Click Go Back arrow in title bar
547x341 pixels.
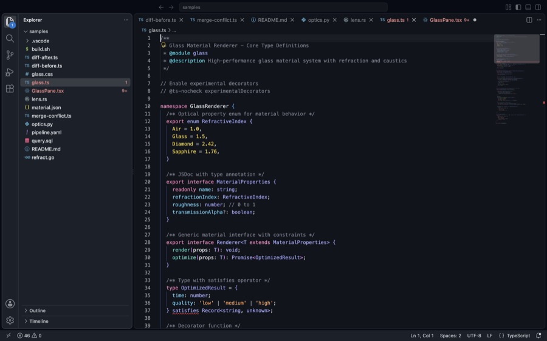pyautogui.click(x=161, y=7)
